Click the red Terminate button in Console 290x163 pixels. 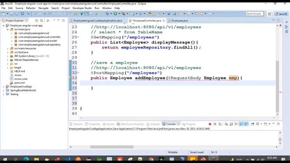click(210, 124)
